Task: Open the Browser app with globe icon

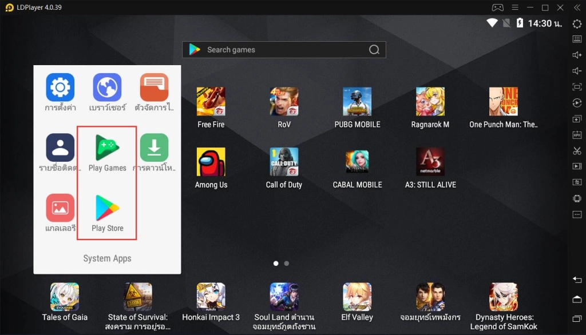Action: (x=107, y=87)
